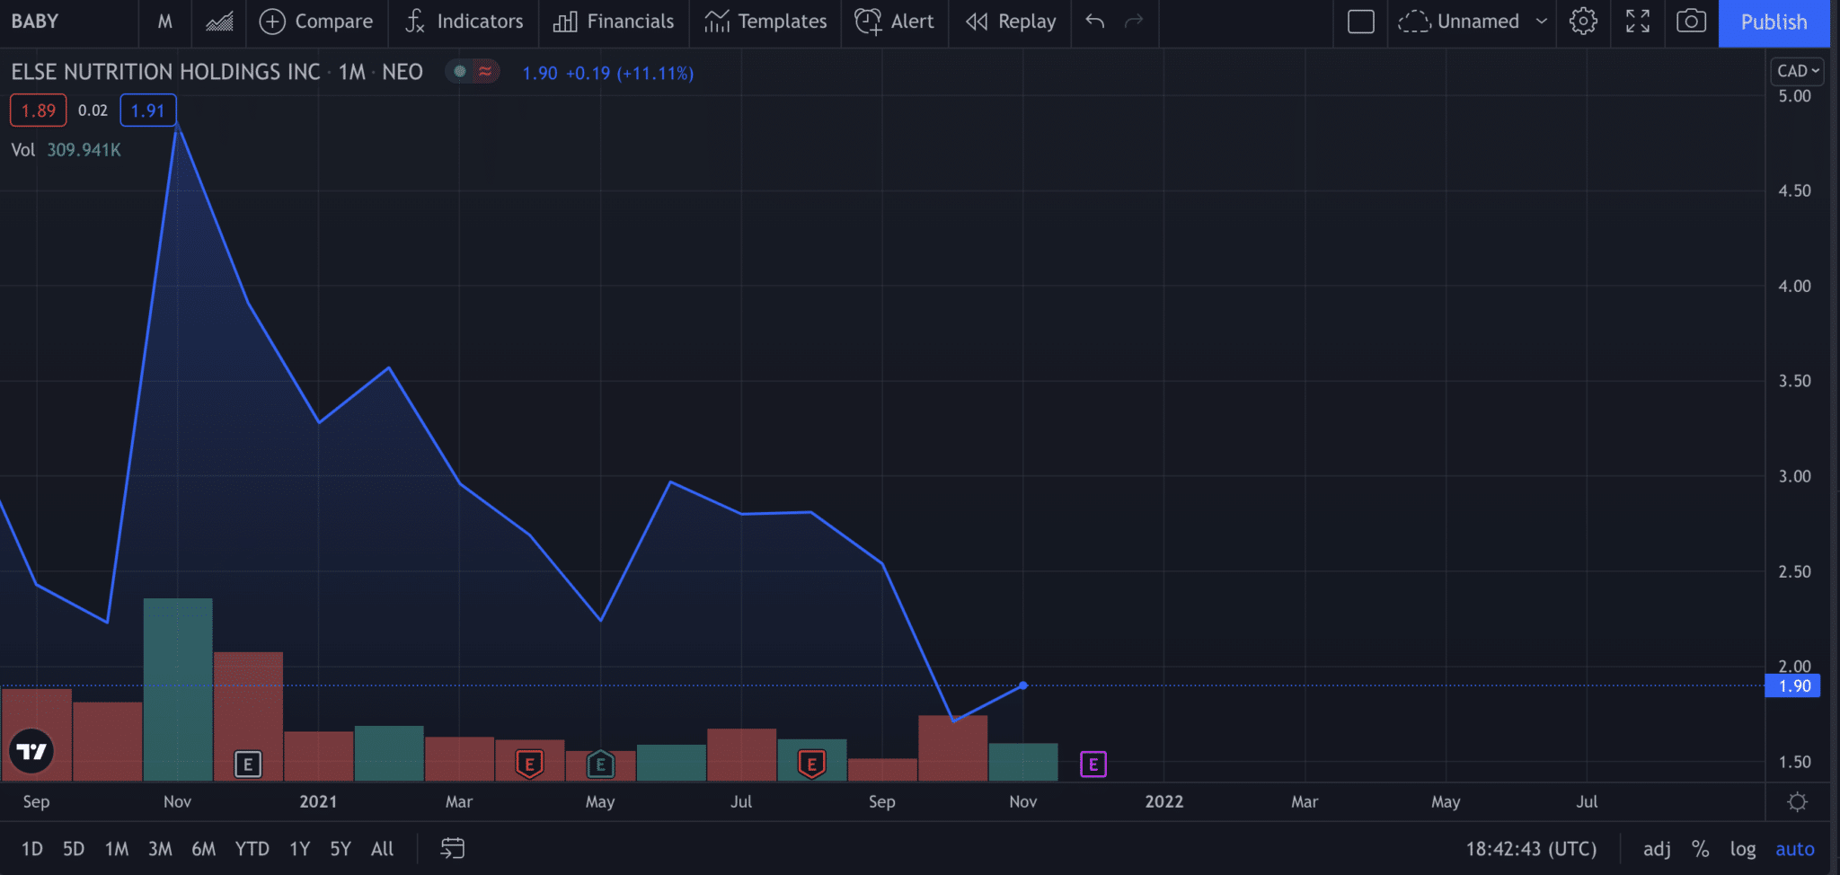Click the approximate symbol indicator icon

485,72
